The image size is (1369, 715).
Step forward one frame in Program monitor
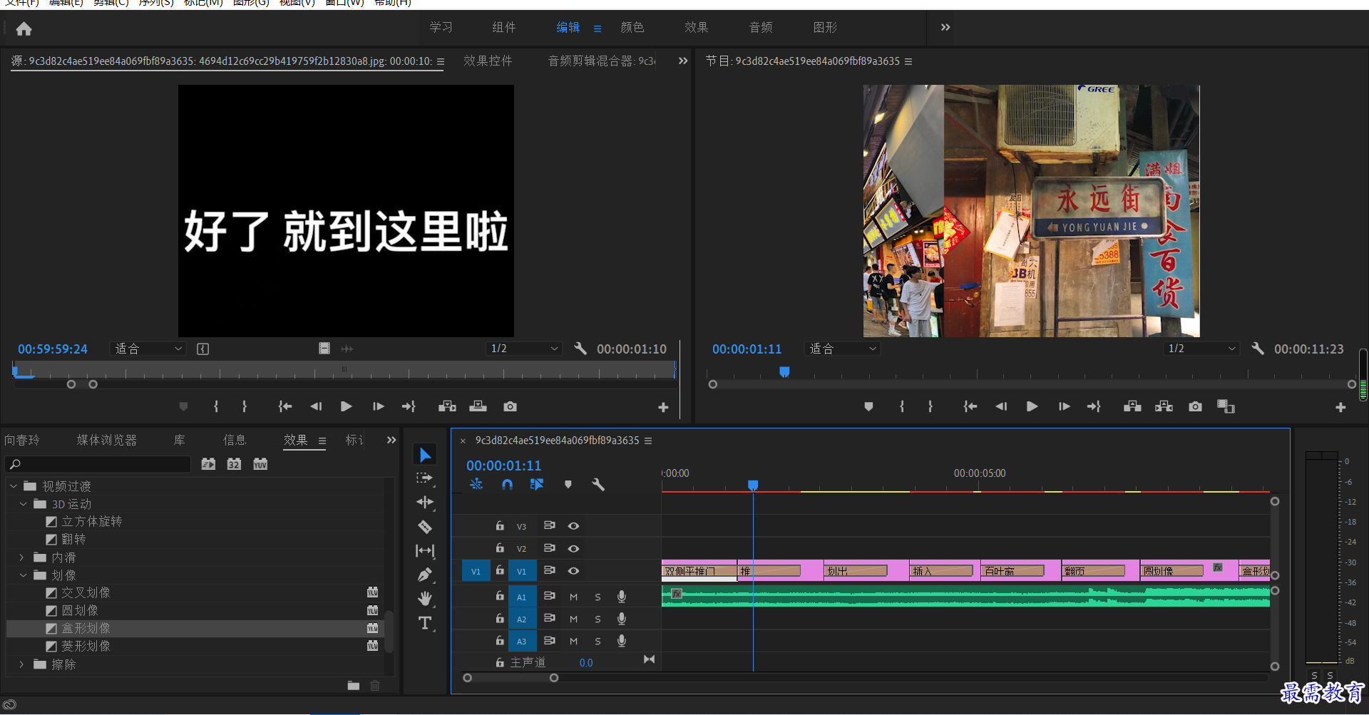1064,406
